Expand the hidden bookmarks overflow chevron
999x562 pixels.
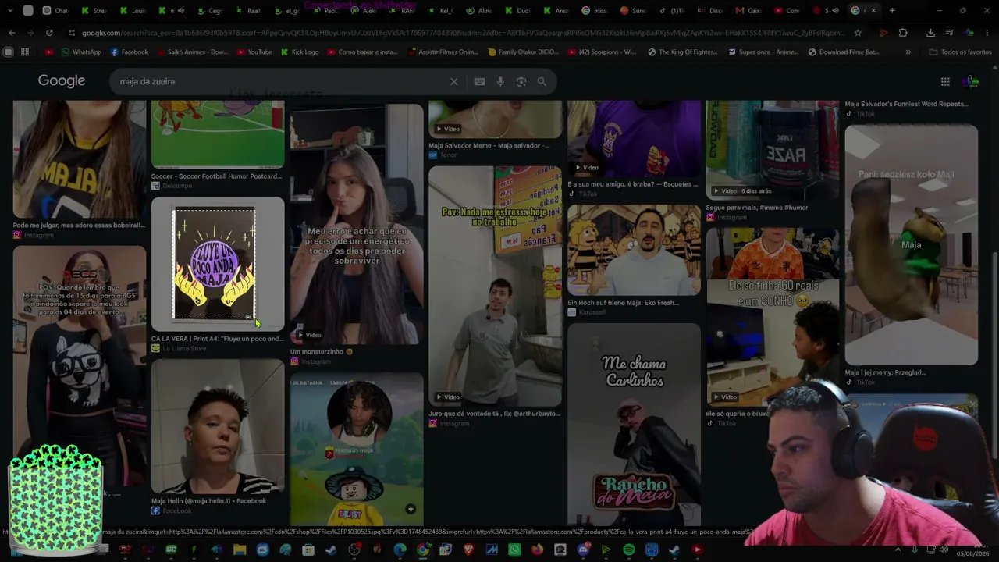908,52
